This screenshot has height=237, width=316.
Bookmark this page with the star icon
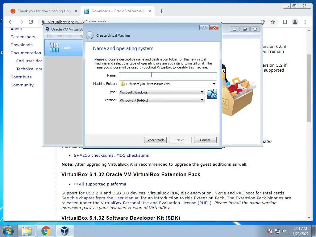tap(273, 22)
